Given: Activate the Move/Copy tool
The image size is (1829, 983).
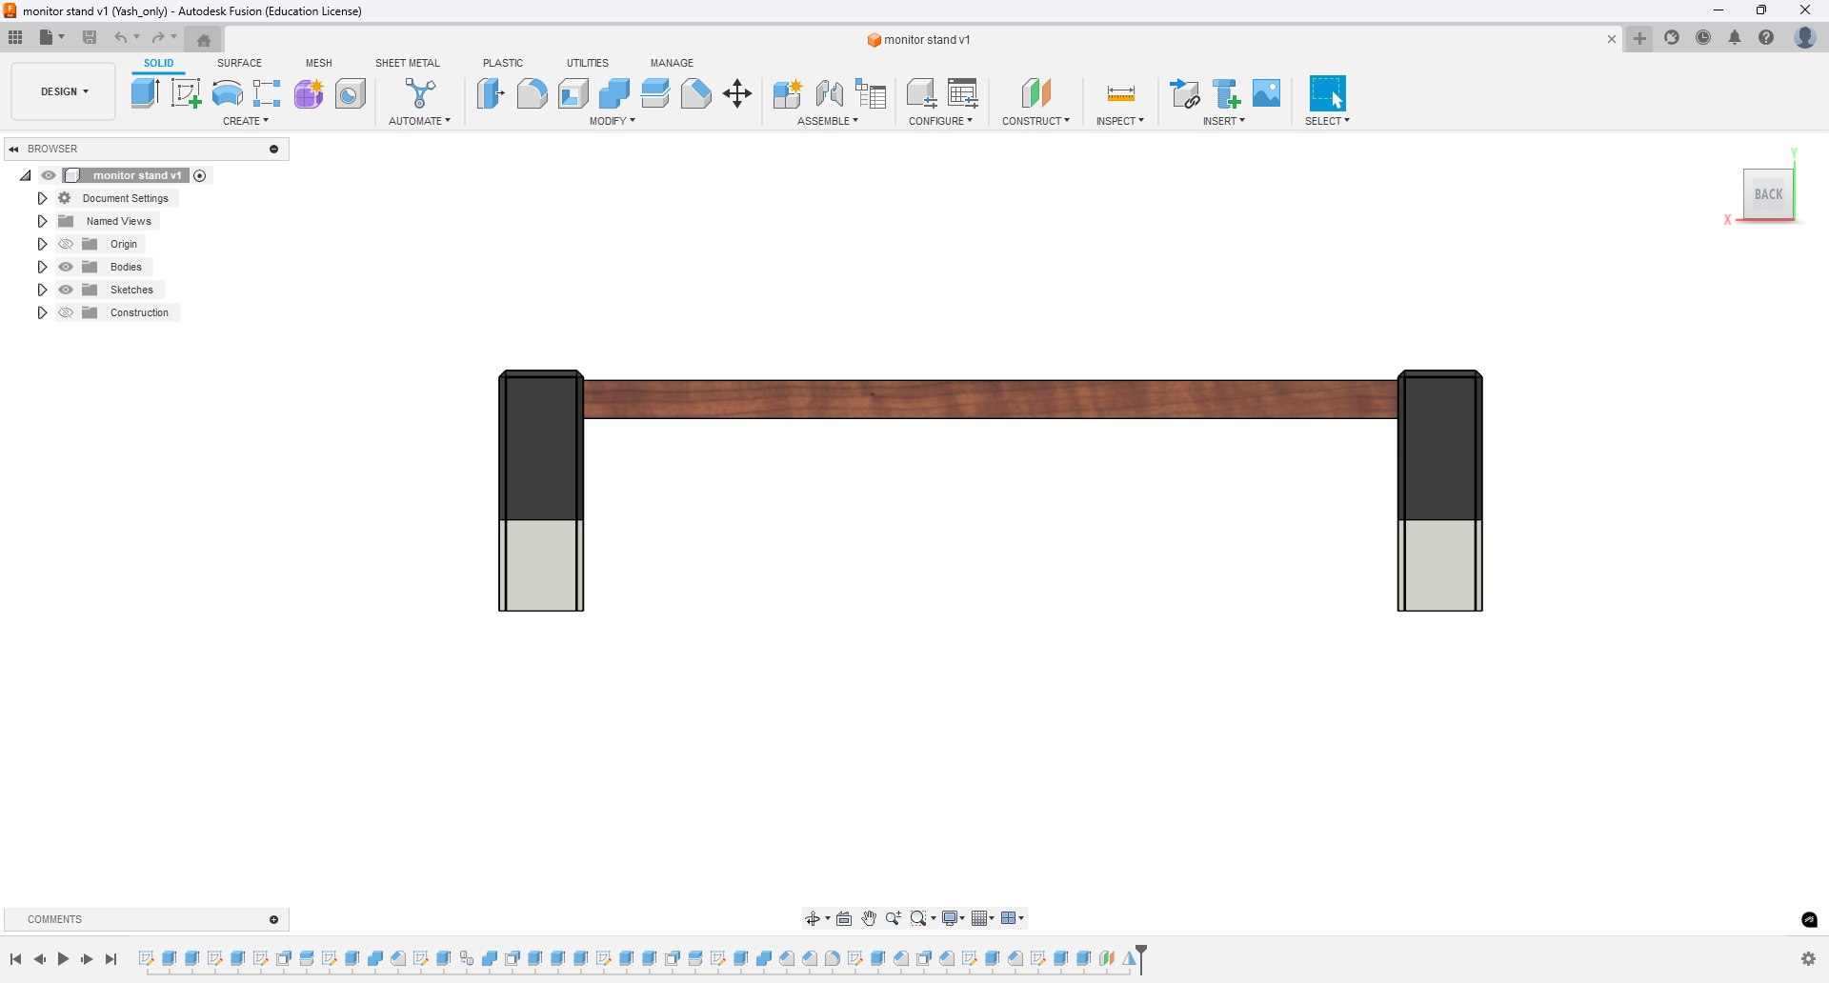Looking at the screenshot, I should (x=737, y=92).
